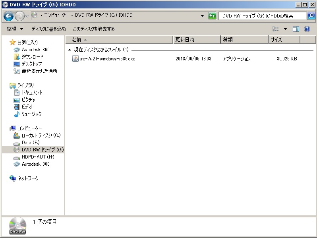The height and width of the screenshot is (238, 317).
Task: Click the デスクトップ monitor icon
Action: tap(17, 64)
